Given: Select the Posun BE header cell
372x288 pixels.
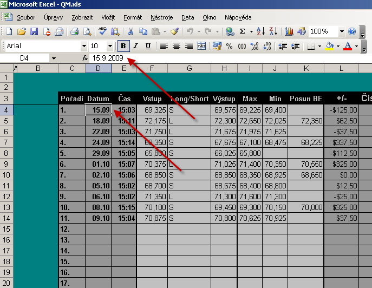Looking at the screenshot, I should [306, 99].
